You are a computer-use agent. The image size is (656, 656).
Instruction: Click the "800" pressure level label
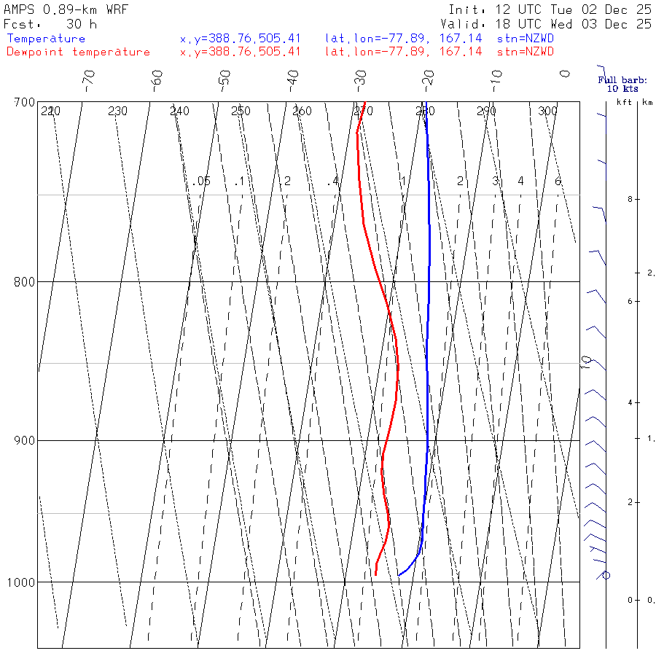(24, 281)
